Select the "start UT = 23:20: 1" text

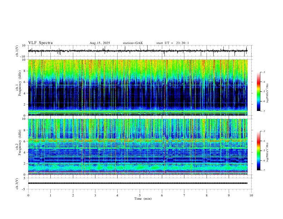[x=173, y=43]
